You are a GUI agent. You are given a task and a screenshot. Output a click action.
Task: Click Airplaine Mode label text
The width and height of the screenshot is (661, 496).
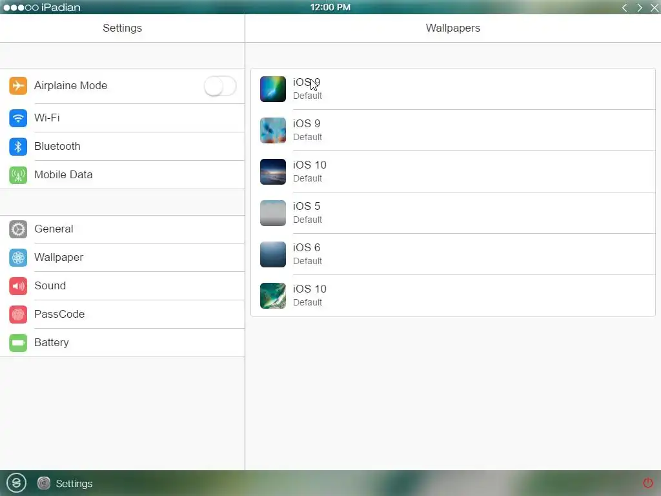click(x=70, y=86)
